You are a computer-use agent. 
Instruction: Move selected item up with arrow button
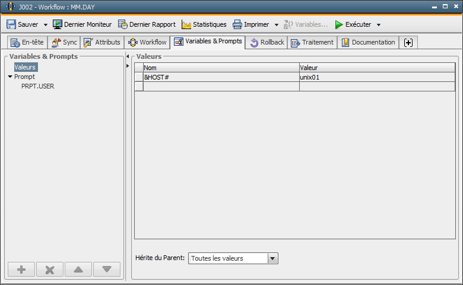point(78,270)
